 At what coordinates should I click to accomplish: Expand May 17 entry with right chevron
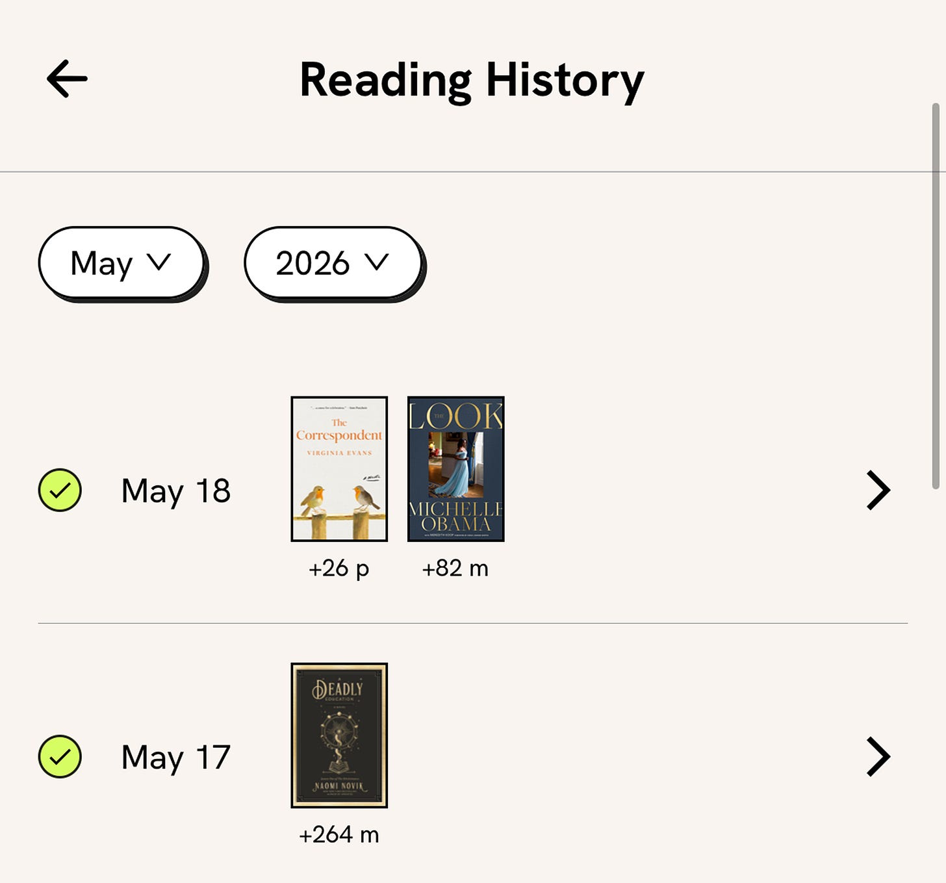click(x=878, y=756)
